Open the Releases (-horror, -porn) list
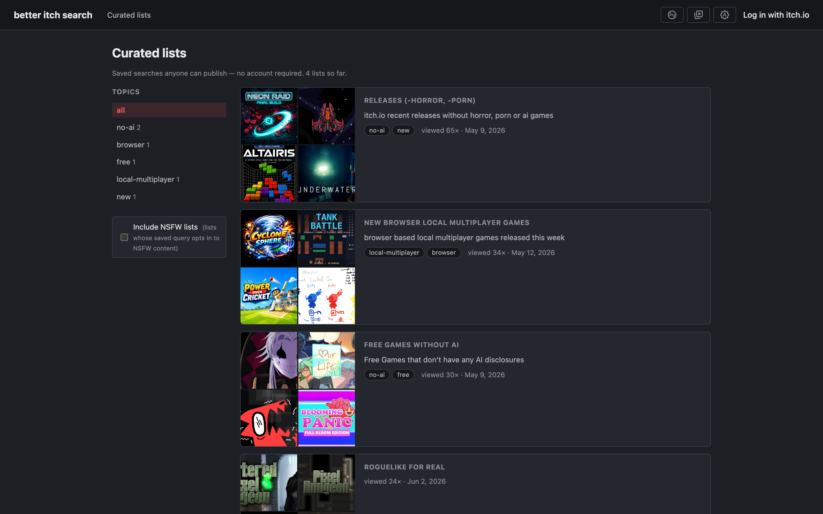The height and width of the screenshot is (514, 823). (420, 100)
